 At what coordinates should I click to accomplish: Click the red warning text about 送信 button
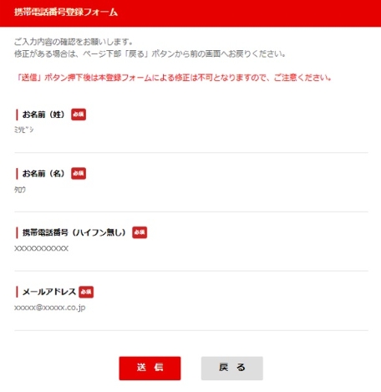(x=173, y=78)
